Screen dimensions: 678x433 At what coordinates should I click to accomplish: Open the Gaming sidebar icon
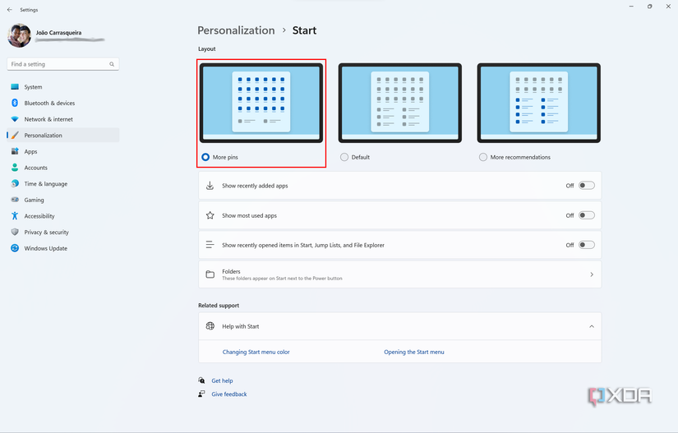click(15, 200)
